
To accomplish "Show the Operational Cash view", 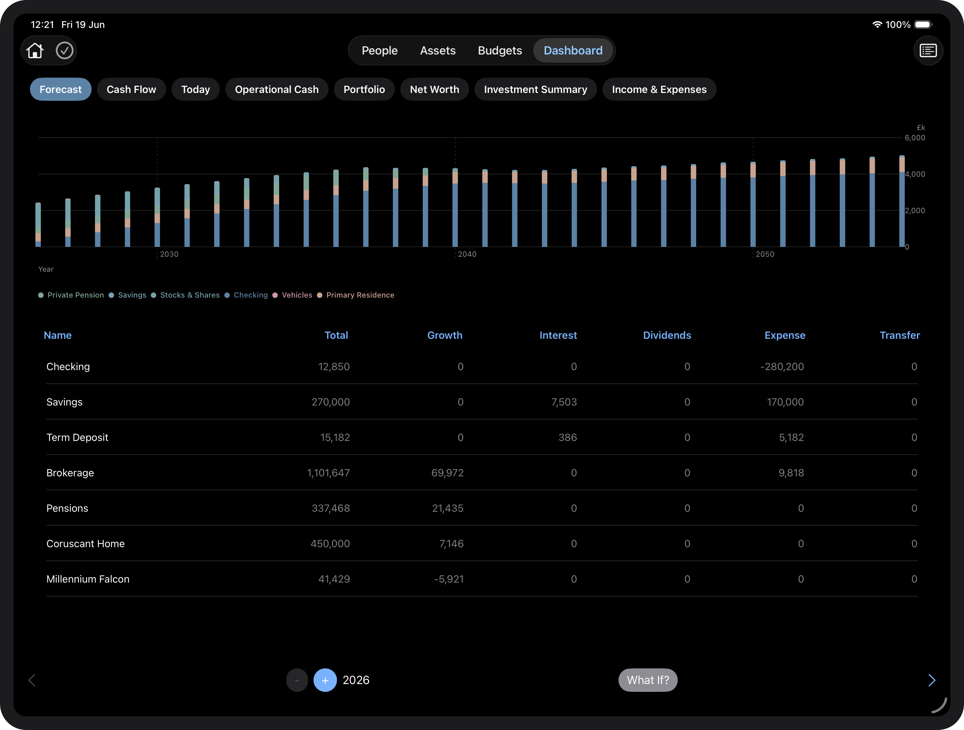I will point(277,89).
